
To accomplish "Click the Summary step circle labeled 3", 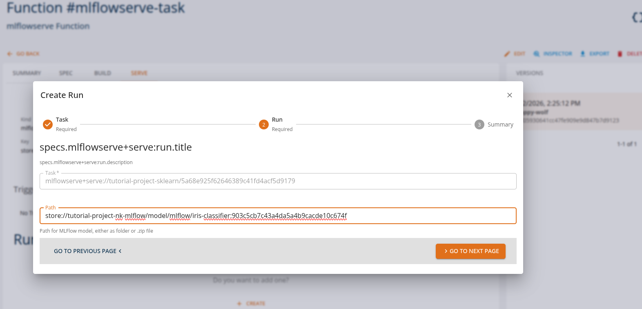I will coord(479,124).
